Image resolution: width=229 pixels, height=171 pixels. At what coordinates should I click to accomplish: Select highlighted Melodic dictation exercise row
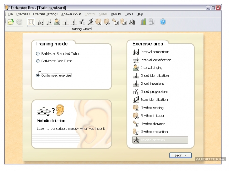coord(160,140)
